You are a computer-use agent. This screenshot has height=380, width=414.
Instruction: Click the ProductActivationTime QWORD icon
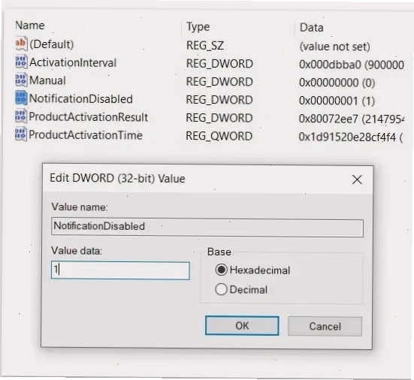tap(20, 134)
